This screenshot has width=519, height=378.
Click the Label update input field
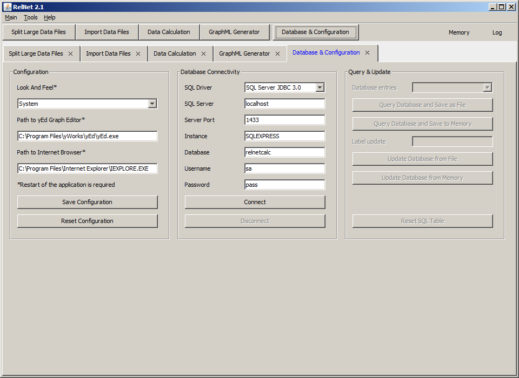click(x=452, y=141)
